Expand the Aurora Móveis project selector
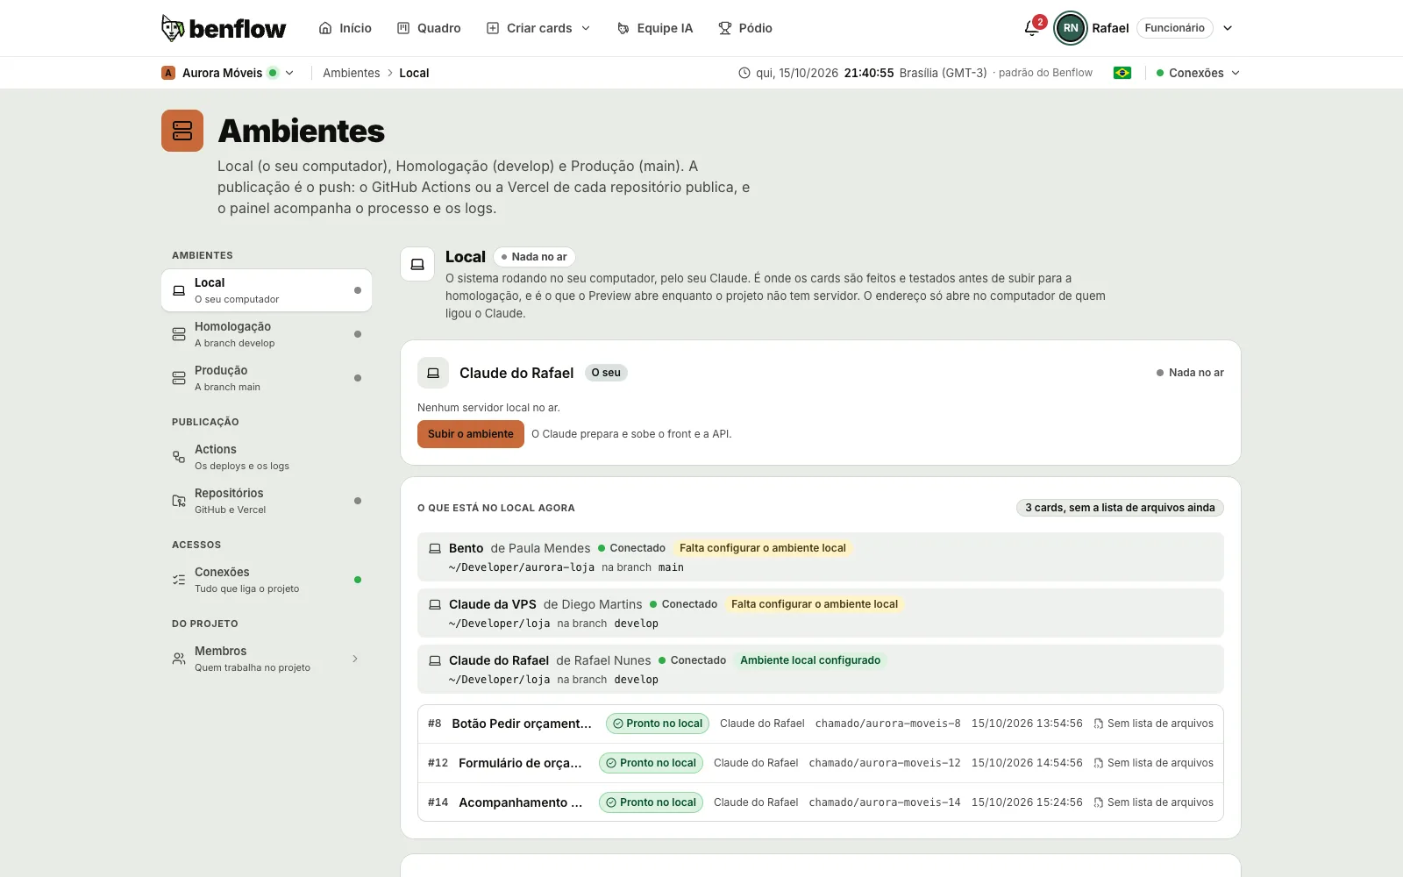The image size is (1403, 877). point(228,73)
